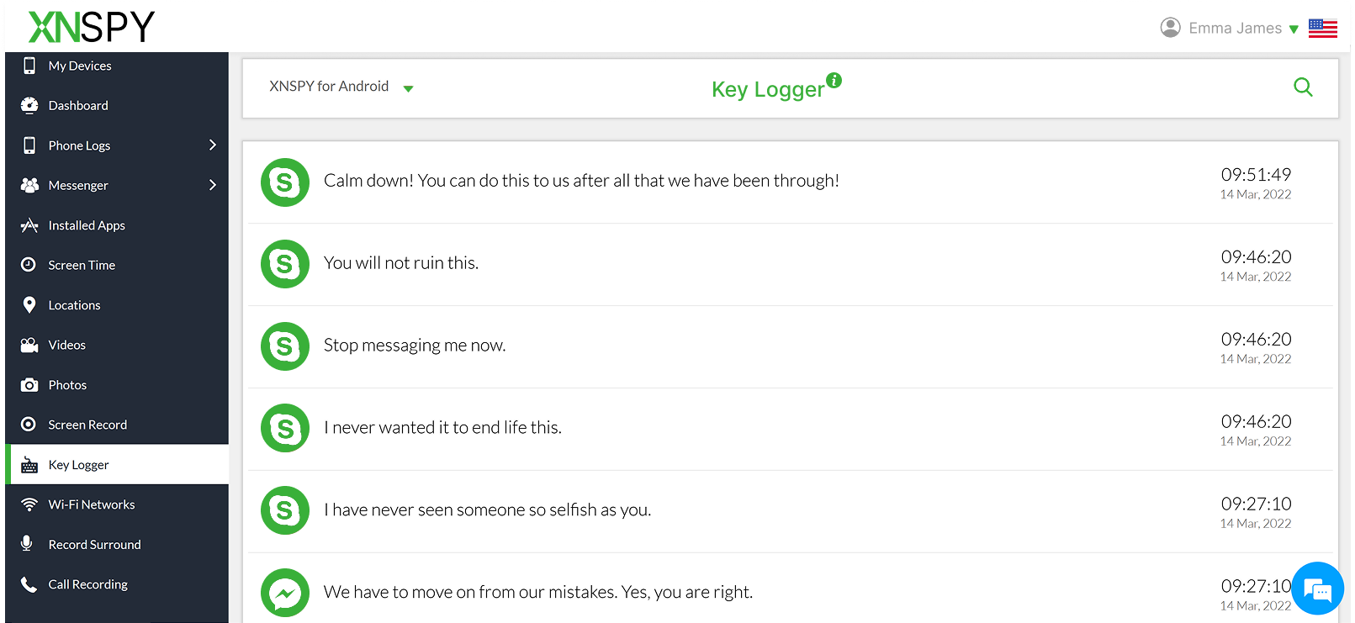Open the live chat bubble
The height and width of the screenshot is (623, 1355).
point(1317,589)
